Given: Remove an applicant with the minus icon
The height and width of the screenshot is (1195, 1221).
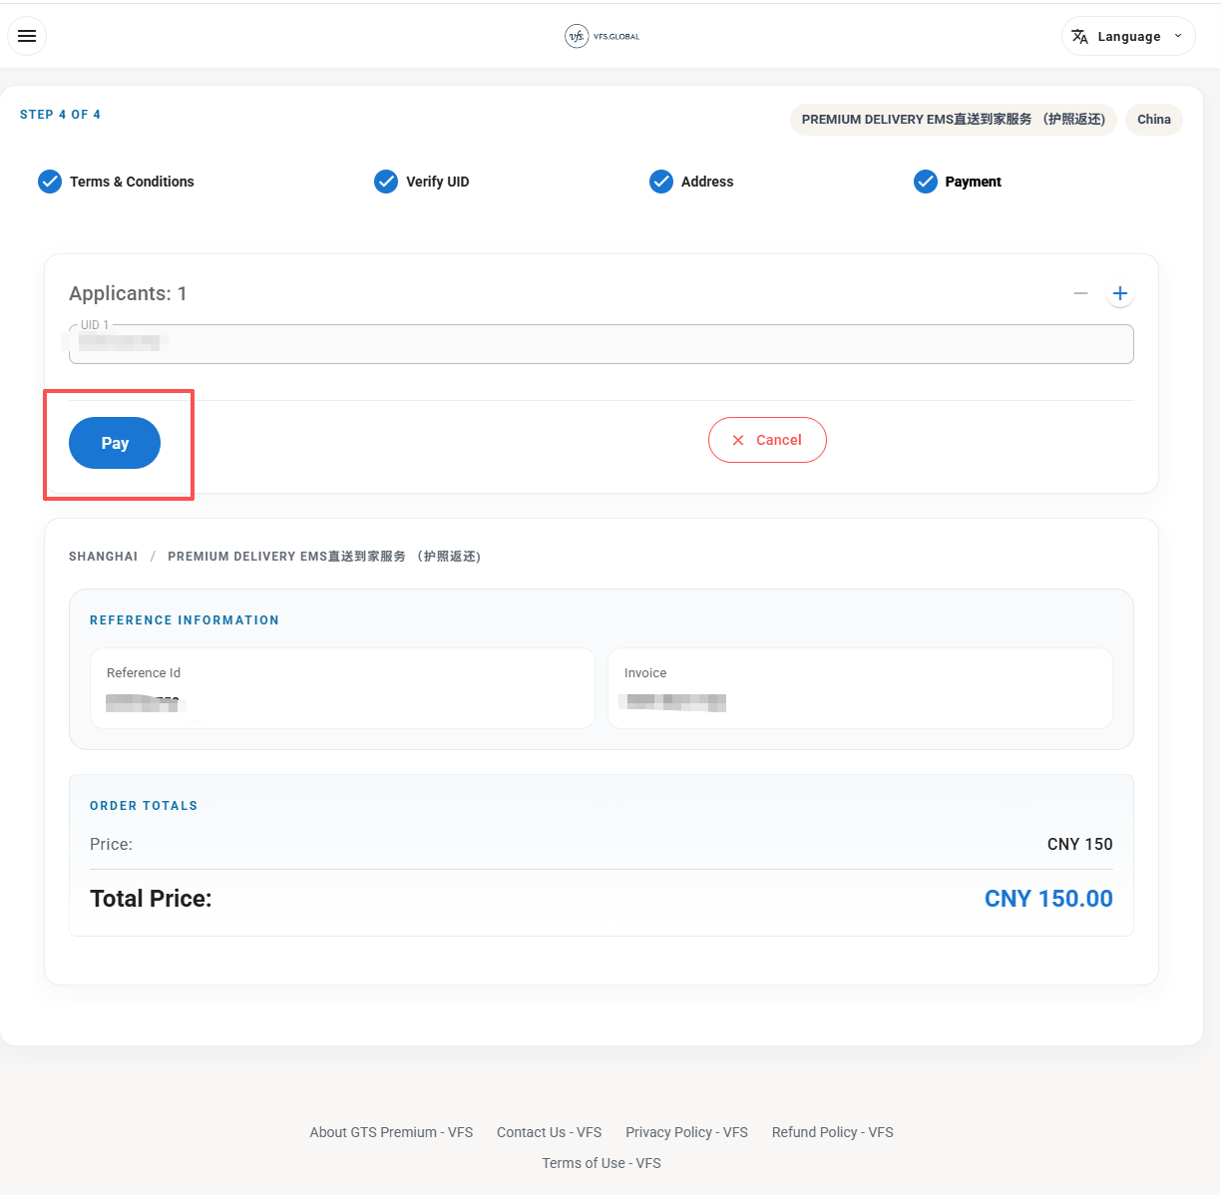Looking at the screenshot, I should pyautogui.click(x=1080, y=293).
